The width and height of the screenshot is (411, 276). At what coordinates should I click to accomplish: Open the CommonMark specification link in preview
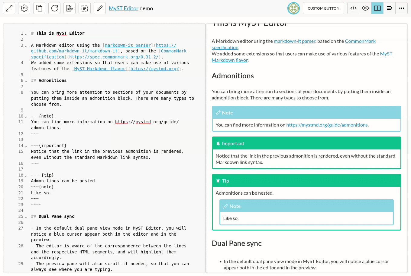360,41
